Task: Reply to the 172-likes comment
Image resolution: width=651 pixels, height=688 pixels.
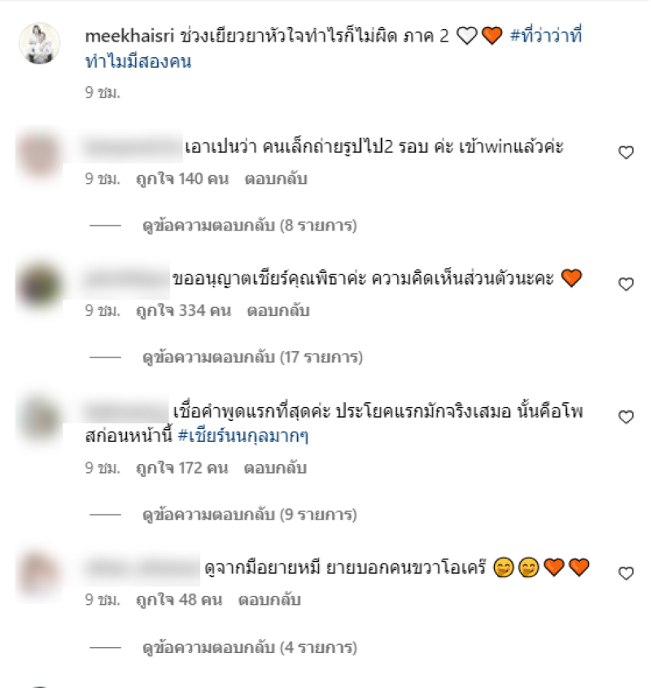Action: 275,468
